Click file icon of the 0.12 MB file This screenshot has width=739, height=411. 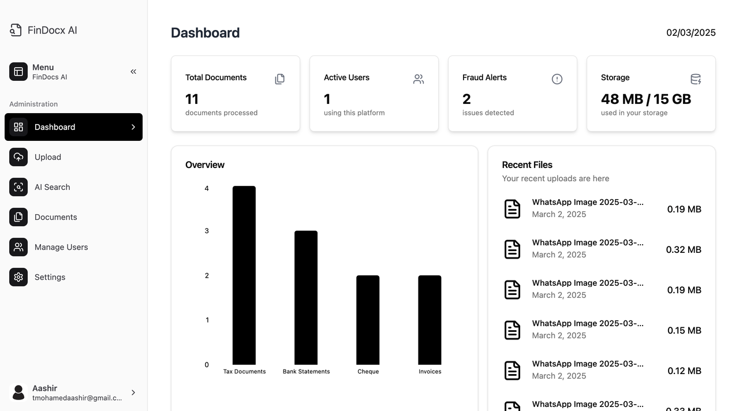[x=513, y=371]
